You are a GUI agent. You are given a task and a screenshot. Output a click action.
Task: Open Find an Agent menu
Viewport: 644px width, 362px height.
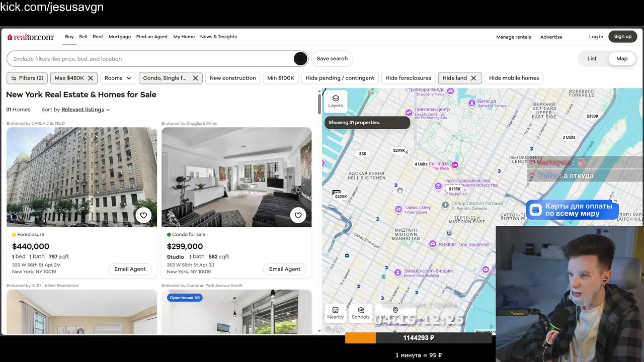coord(152,37)
